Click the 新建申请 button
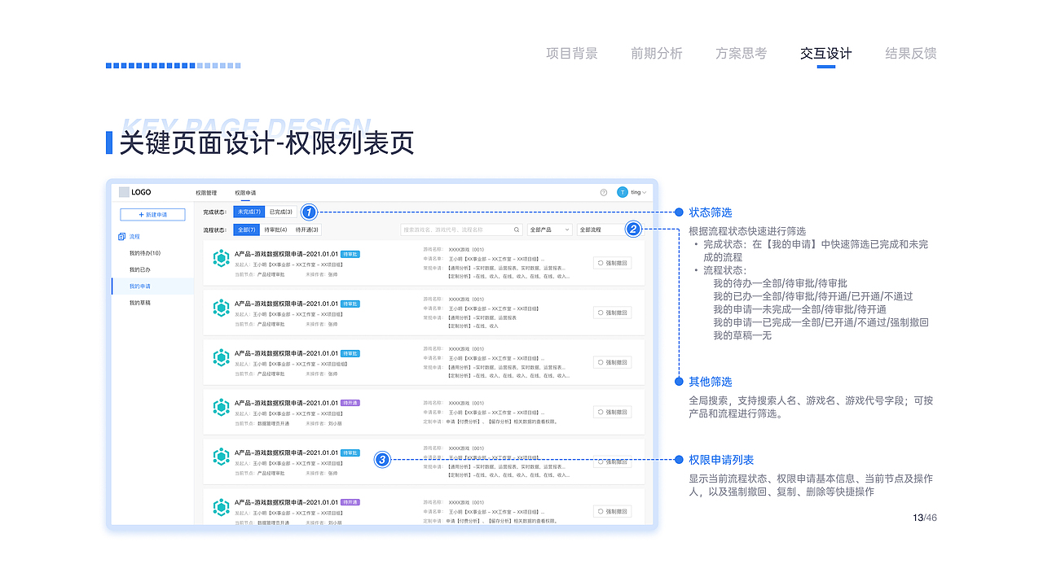 152,215
